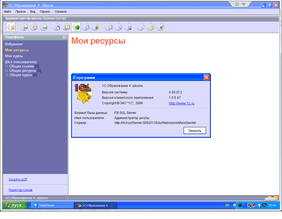Click the Редактор курсов link
This screenshot has width=282, height=219.
(20, 190)
